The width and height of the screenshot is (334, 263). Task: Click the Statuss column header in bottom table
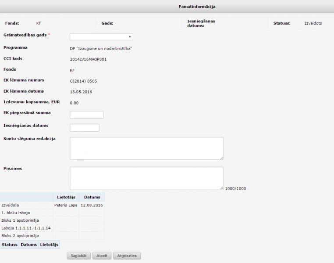(9, 245)
